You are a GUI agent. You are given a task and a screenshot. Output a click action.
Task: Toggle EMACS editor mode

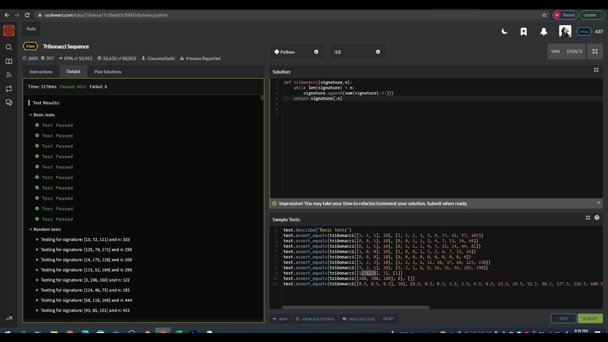[574, 52]
